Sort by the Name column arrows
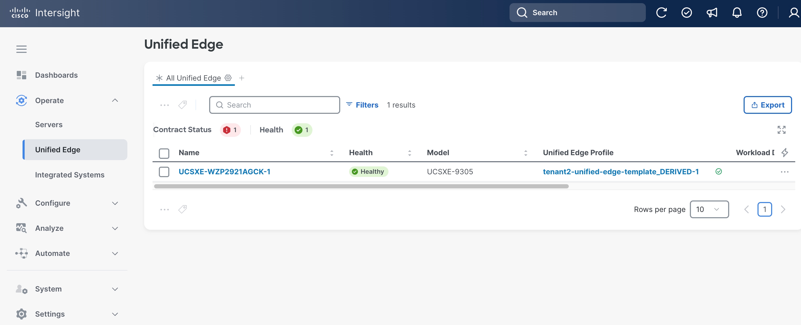 [332, 153]
